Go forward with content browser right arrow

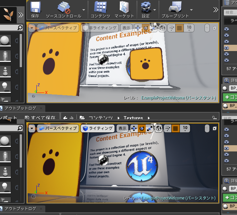(72, 118)
